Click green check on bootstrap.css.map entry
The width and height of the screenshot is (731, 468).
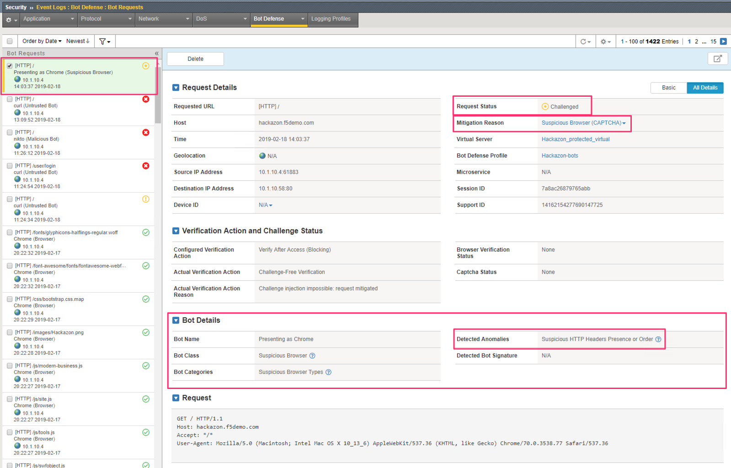pyautogui.click(x=146, y=299)
